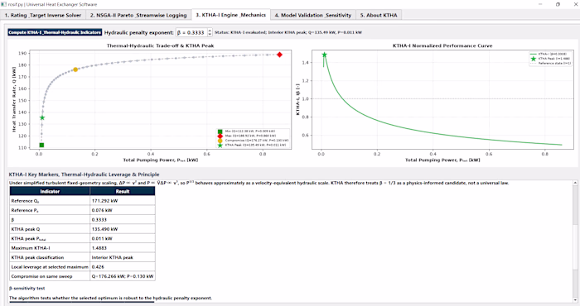Viewport: 580px width, 306px height.
Task: Click the status text showing KTHA-I evaluated
Action: pos(288,32)
